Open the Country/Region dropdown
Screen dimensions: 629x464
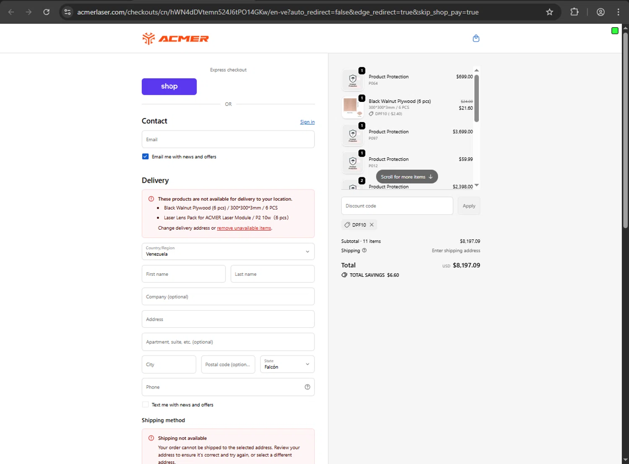[228, 251]
